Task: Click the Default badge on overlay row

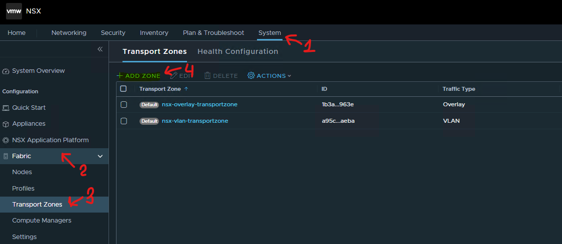Action: point(149,105)
